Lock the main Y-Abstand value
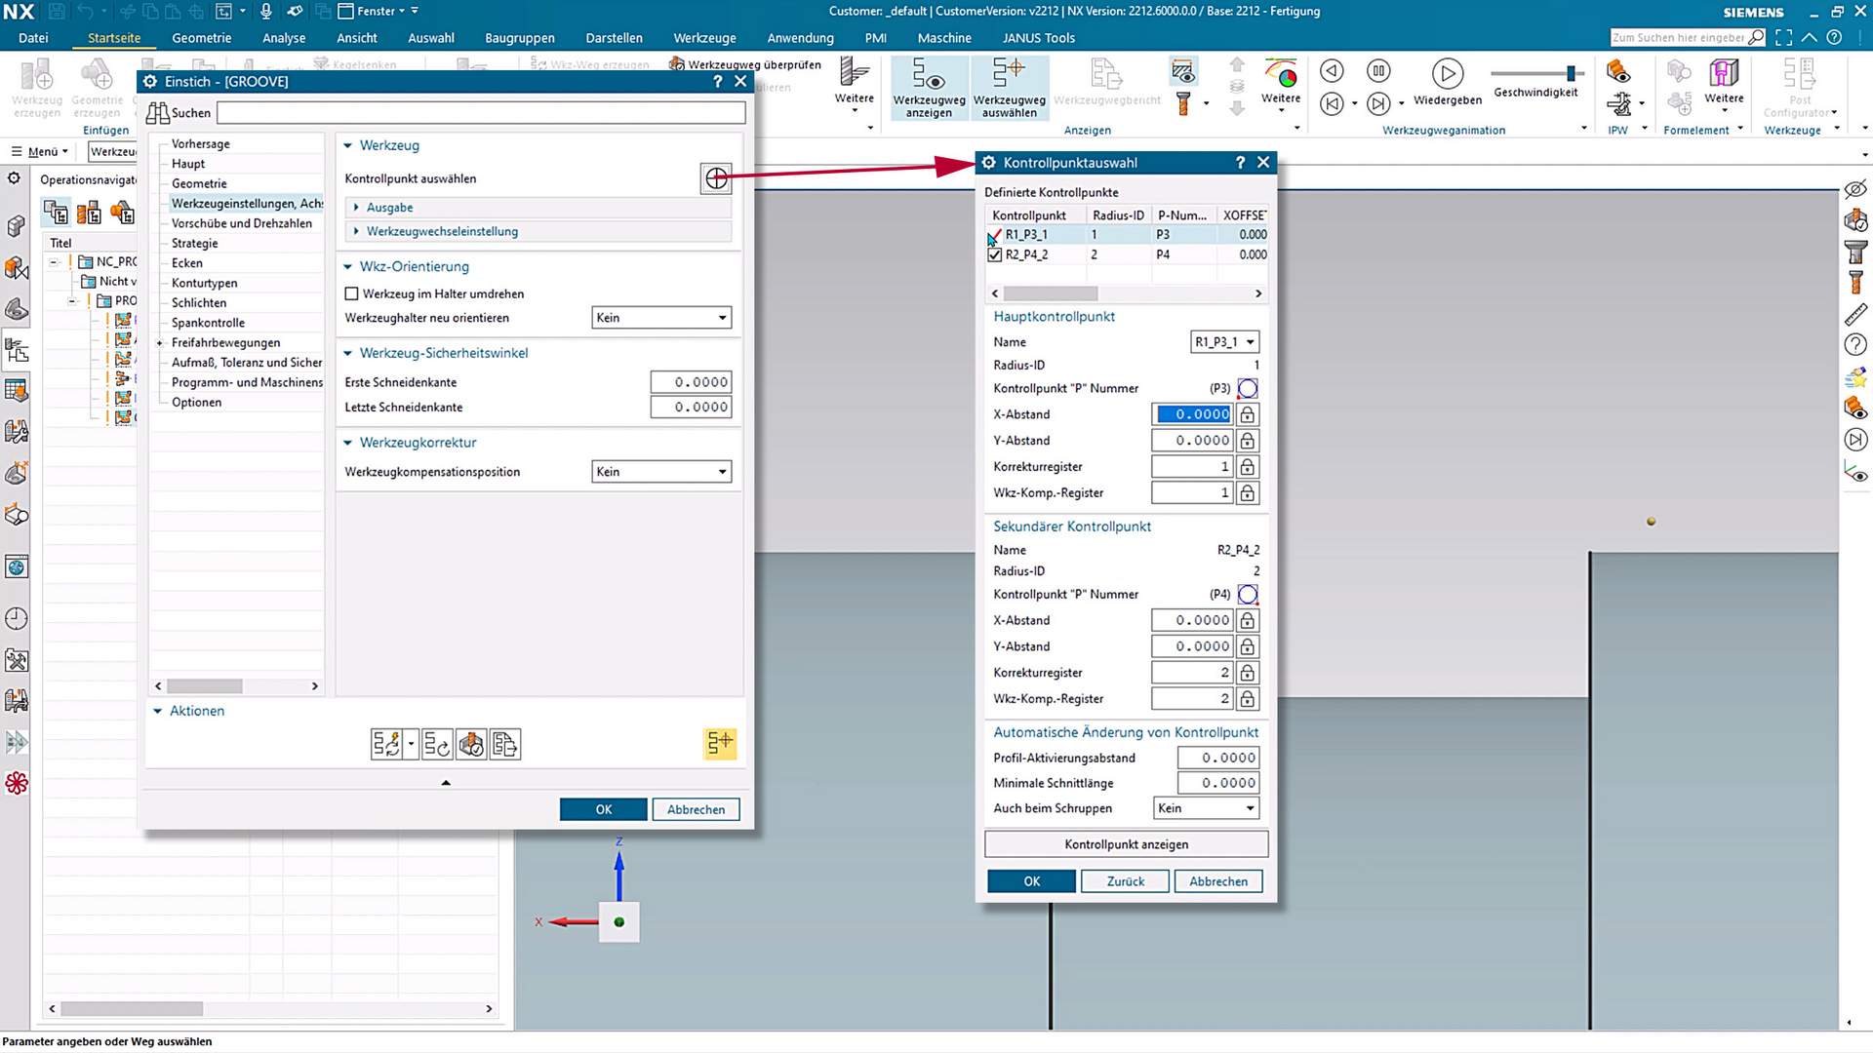The image size is (1873, 1053). coord(1247,441)
